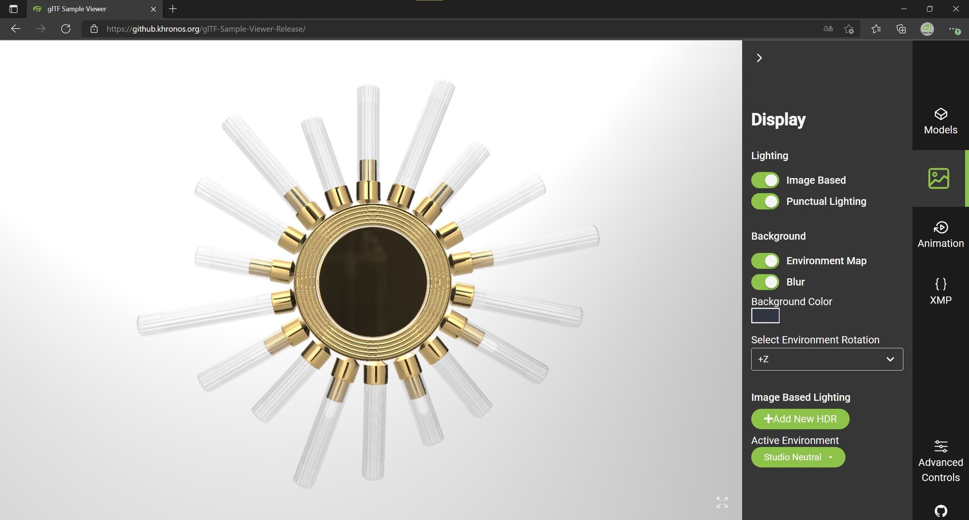This screenshot has width=969, height=520.
Task: Select the glTF Sample Viewer browser tab
Action: point(94,9)
